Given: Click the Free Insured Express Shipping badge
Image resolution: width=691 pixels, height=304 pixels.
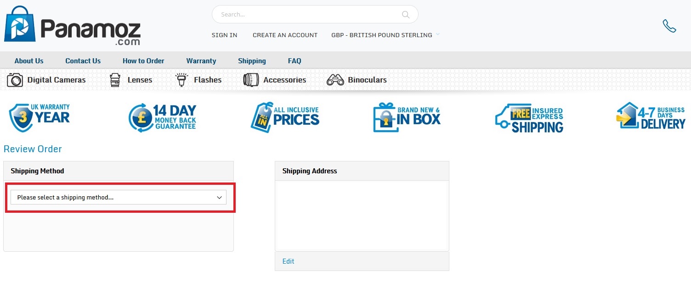Looking at the screenshot, I should (529, 118).
